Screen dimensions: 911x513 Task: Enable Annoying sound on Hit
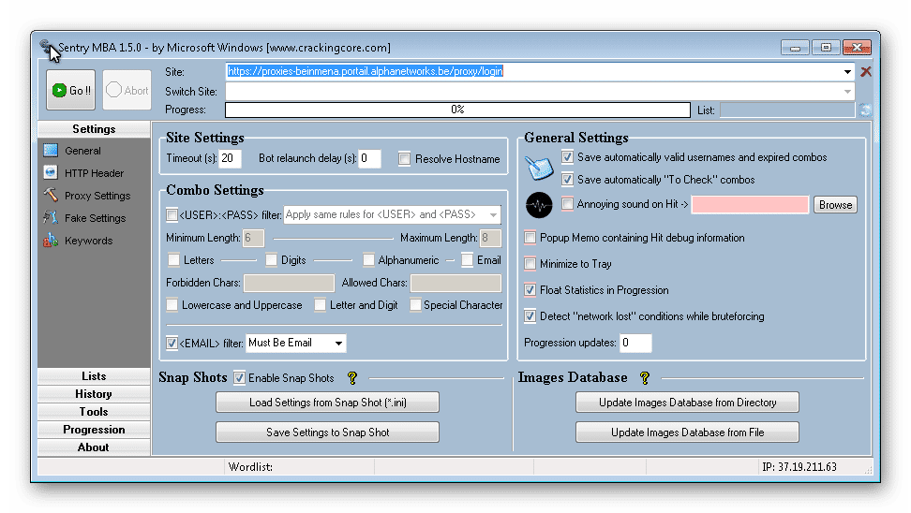(568, 204)
